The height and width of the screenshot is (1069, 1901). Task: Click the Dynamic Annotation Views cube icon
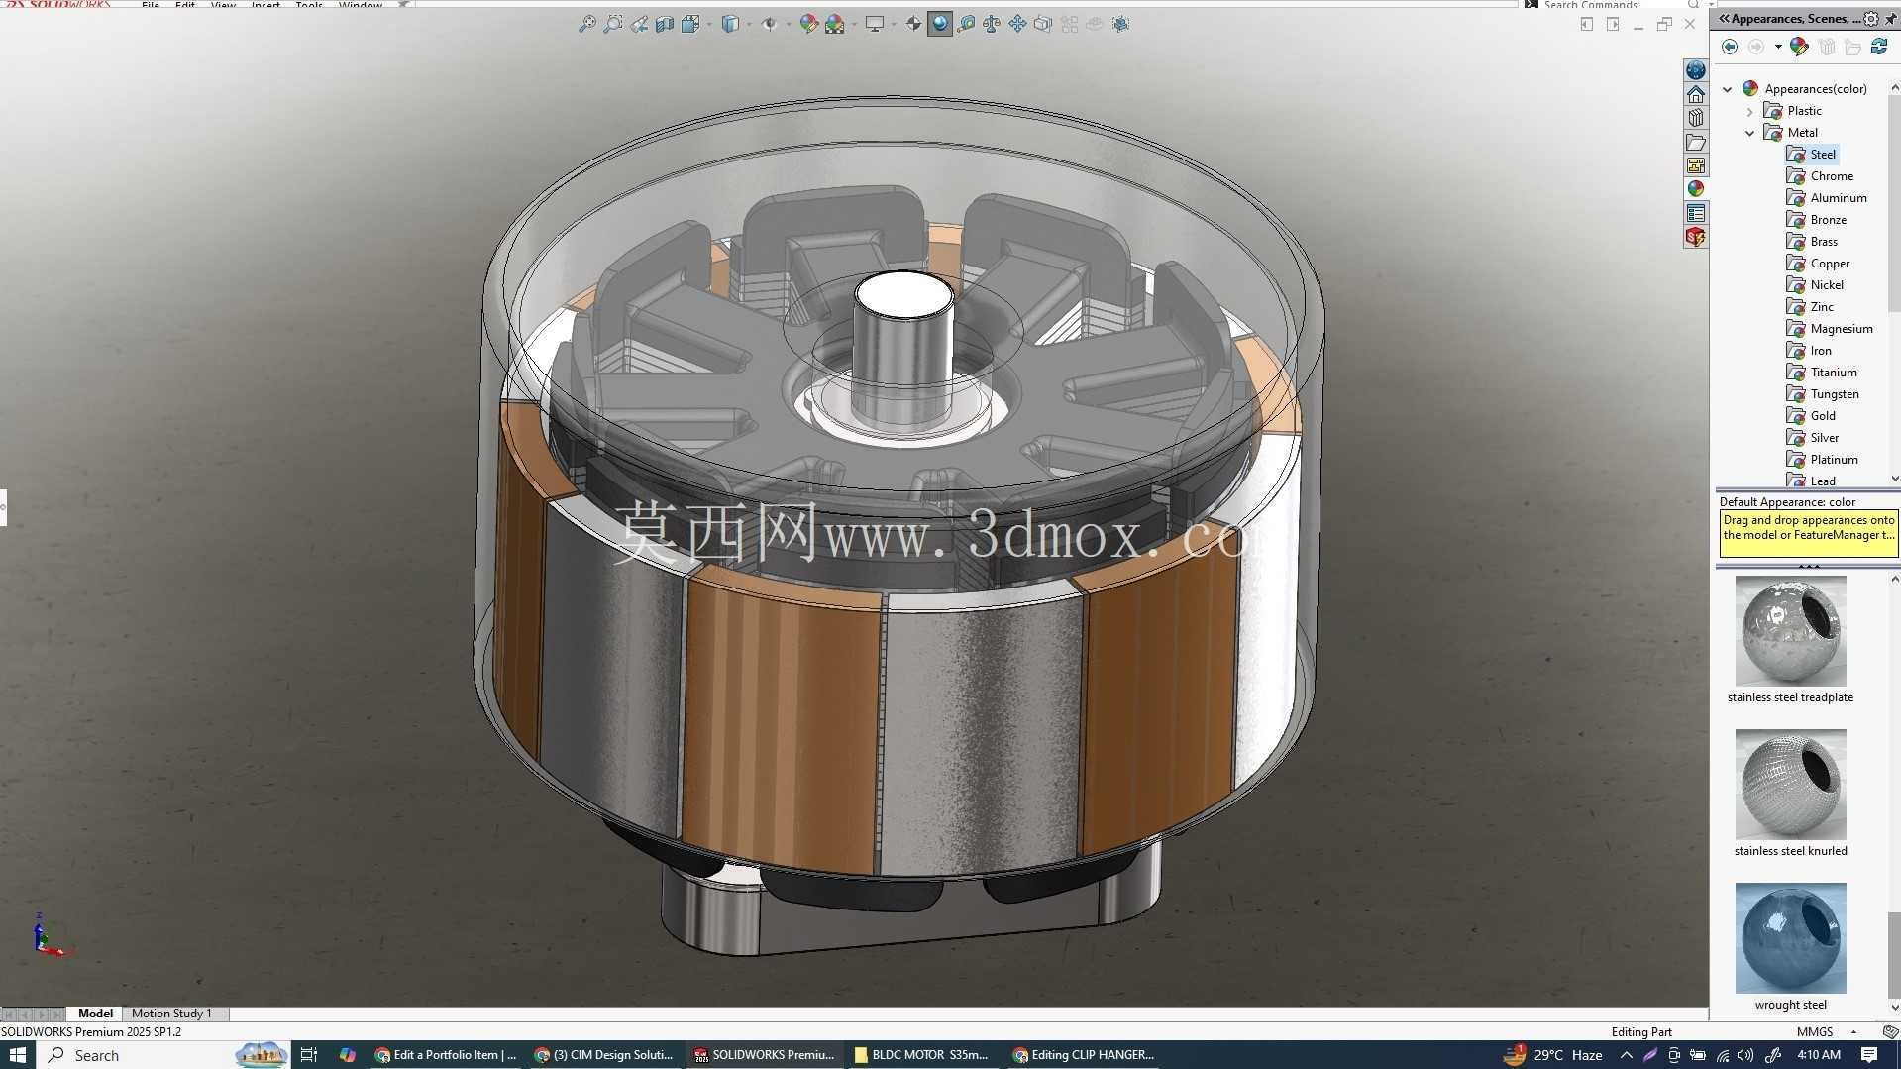point(690,24)
